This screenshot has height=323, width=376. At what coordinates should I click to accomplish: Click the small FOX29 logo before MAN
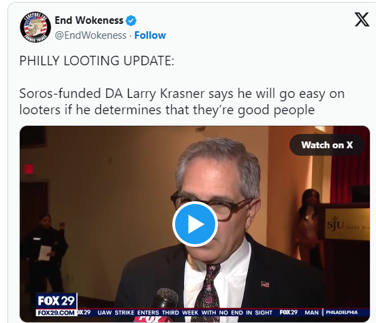click(289, 312)
